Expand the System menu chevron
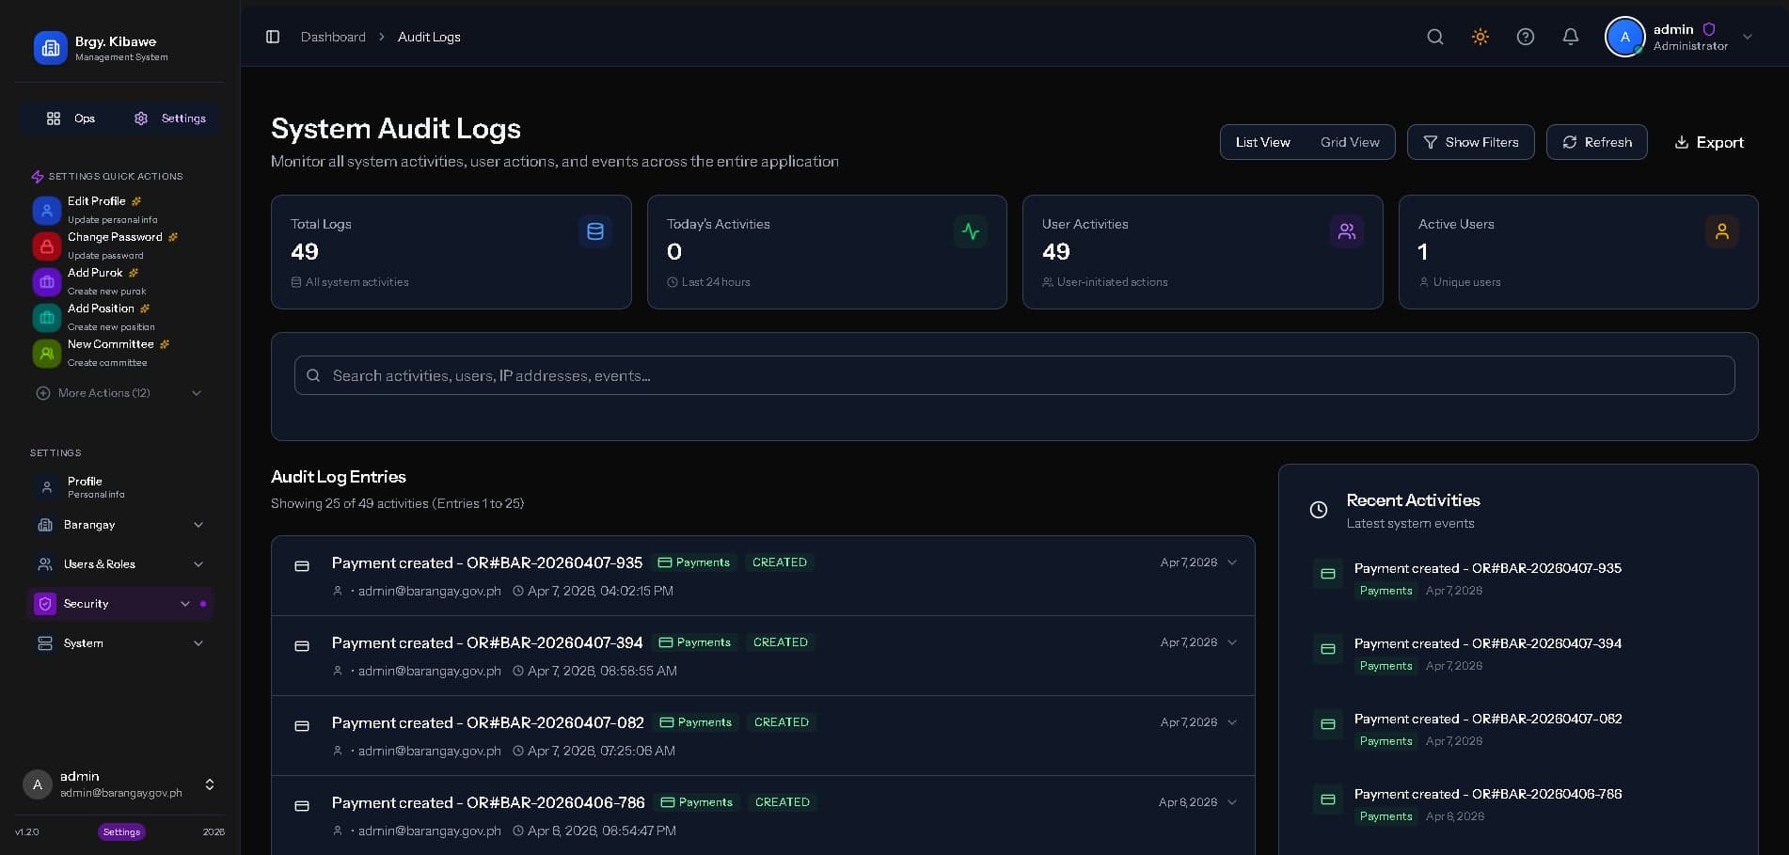Screen dimensions: 1789x855 198,643
